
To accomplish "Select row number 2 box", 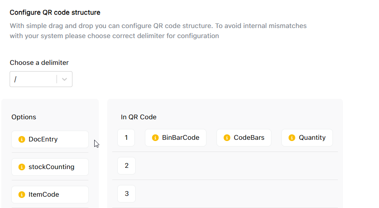I will (126, 166).
